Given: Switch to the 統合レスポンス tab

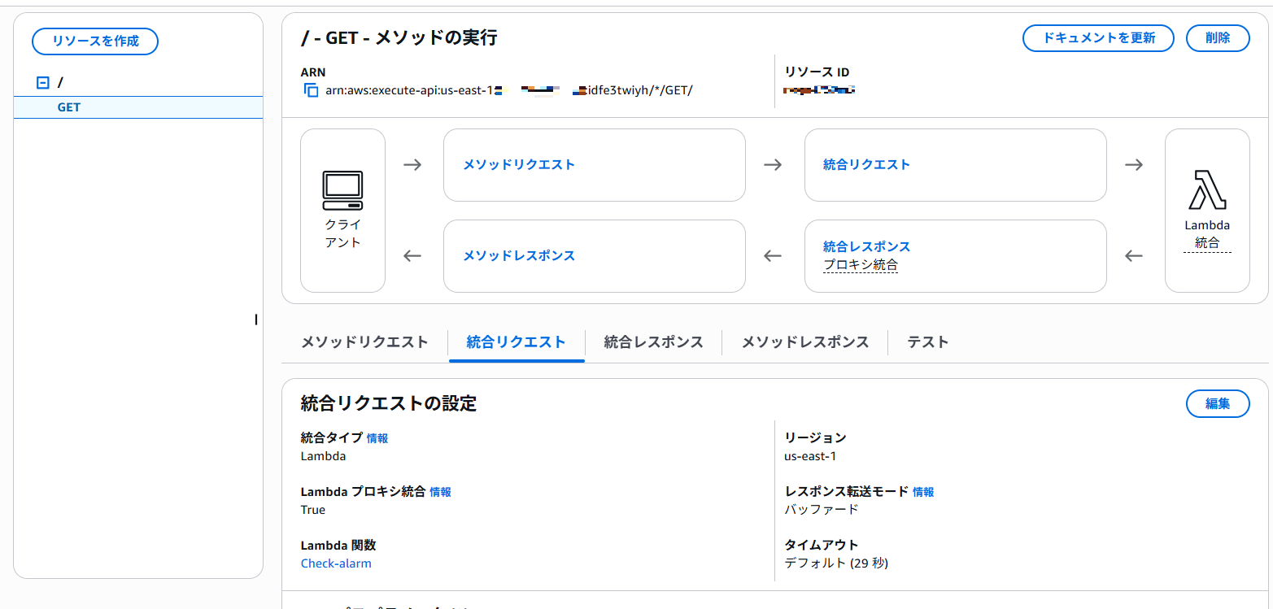Looking at the screenshot, I should [653, 342].
